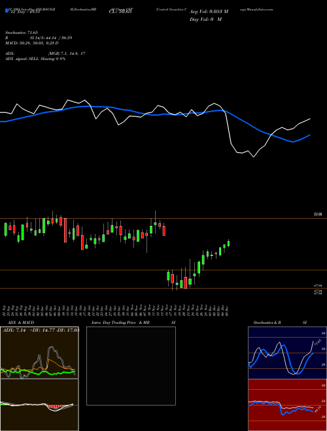This screenshot has width=327, height=431.
Task: Click 'Intra Day Trading Price & MR' heading
Action: click(x=120, y=323)
